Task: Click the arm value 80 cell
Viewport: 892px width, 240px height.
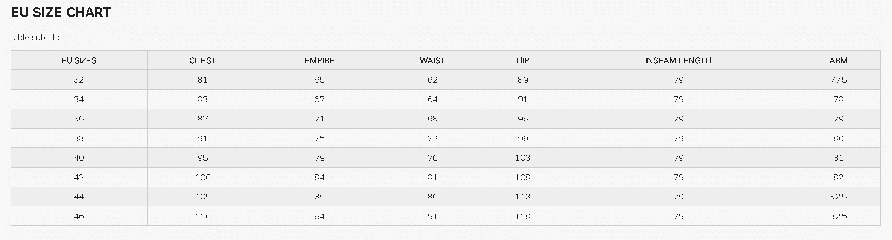Action: click(839, 138)
